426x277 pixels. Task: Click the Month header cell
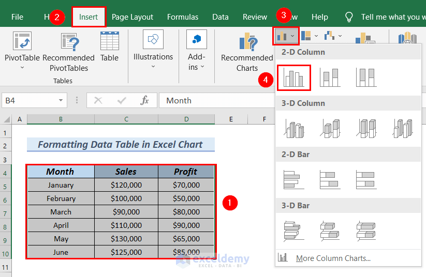(61, 172)
